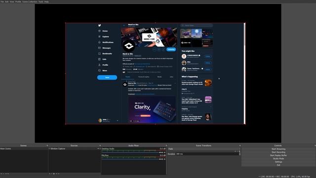
Task: Add a new scene with plus icon
Action: (1, 174)
